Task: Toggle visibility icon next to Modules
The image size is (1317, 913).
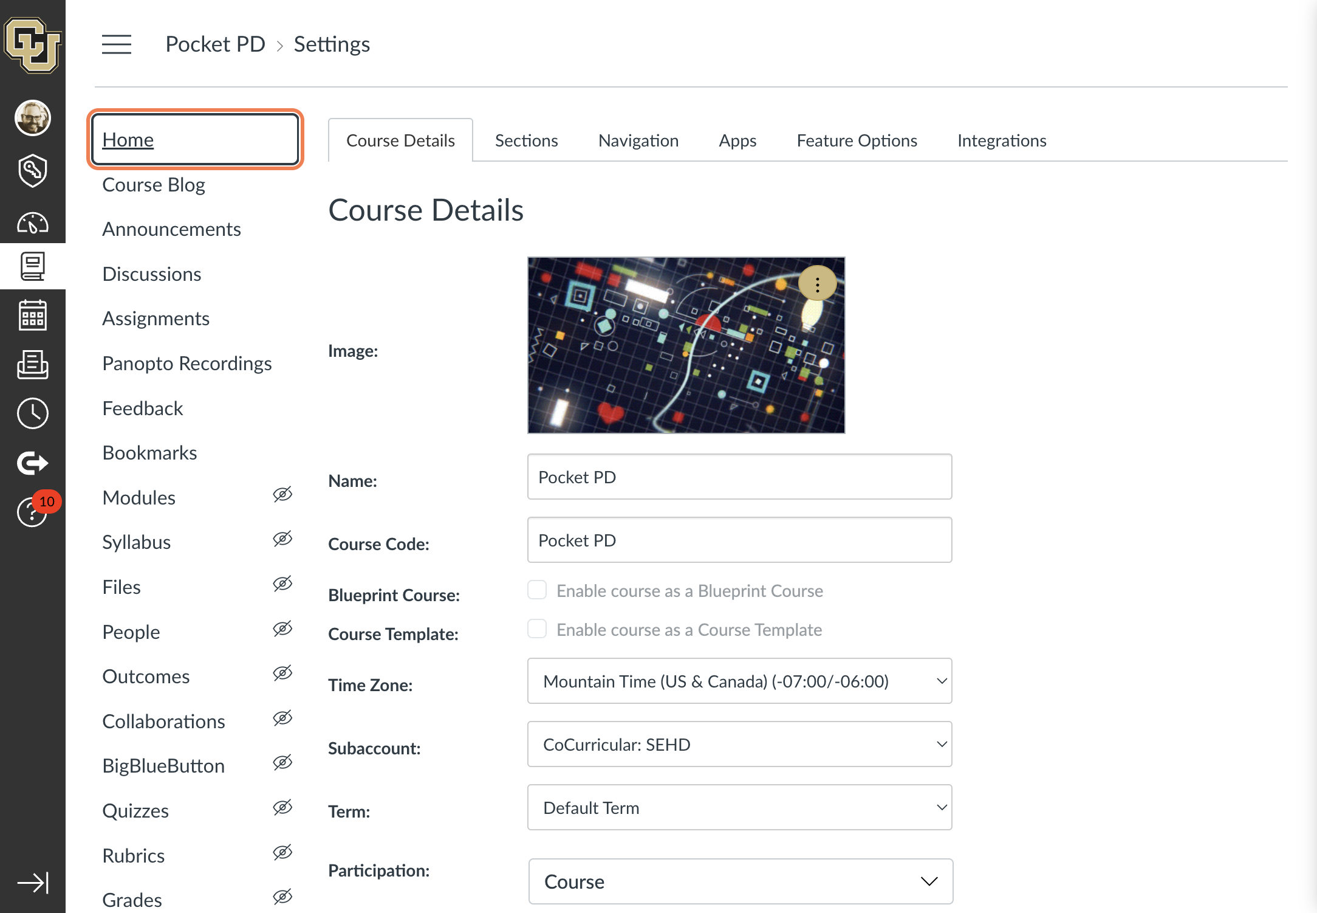Action: click(282, 495)
